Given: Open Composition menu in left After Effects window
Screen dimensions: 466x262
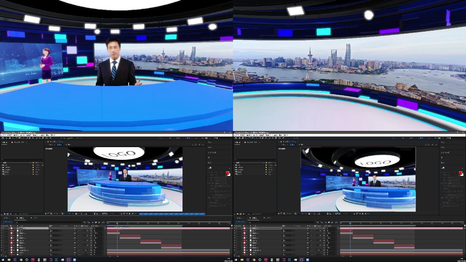Looking at the screenshot, I should coord(16,135).
